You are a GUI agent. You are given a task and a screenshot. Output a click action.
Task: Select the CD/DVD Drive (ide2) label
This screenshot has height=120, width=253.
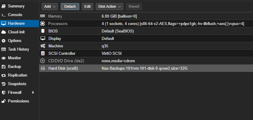pyautogui.click(x=66, y=61)
